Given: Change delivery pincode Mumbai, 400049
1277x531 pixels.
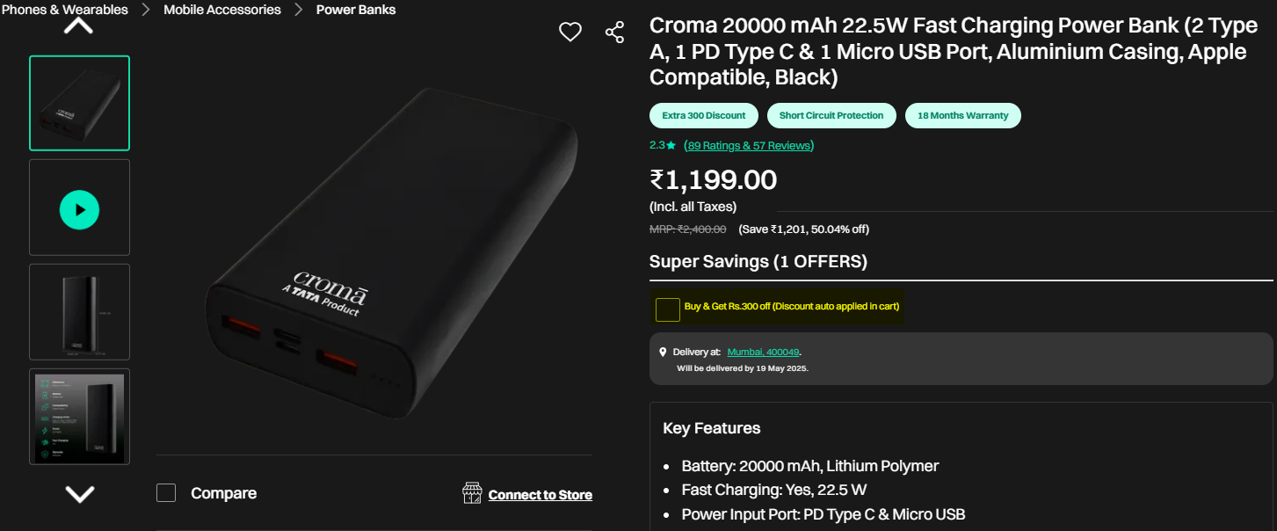Looking at the screenshot, I should 763,352.
